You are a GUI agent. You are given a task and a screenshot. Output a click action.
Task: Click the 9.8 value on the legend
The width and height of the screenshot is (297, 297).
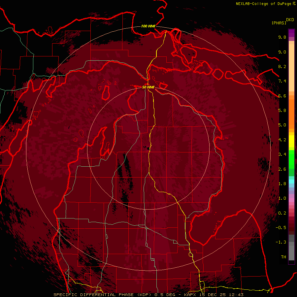[x=282, y=37]
